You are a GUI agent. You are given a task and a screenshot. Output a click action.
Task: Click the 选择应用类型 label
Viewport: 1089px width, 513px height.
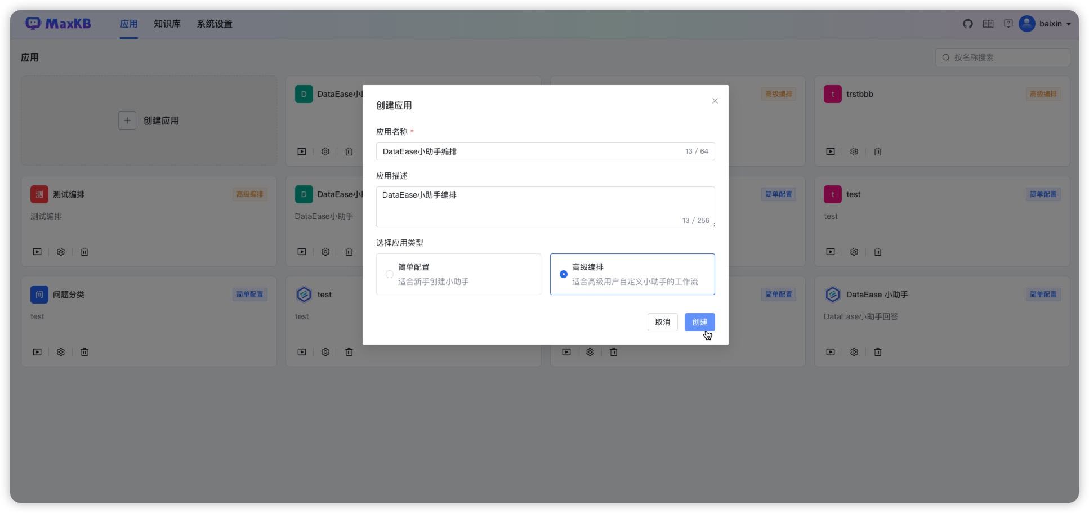[x=400, y=243]
